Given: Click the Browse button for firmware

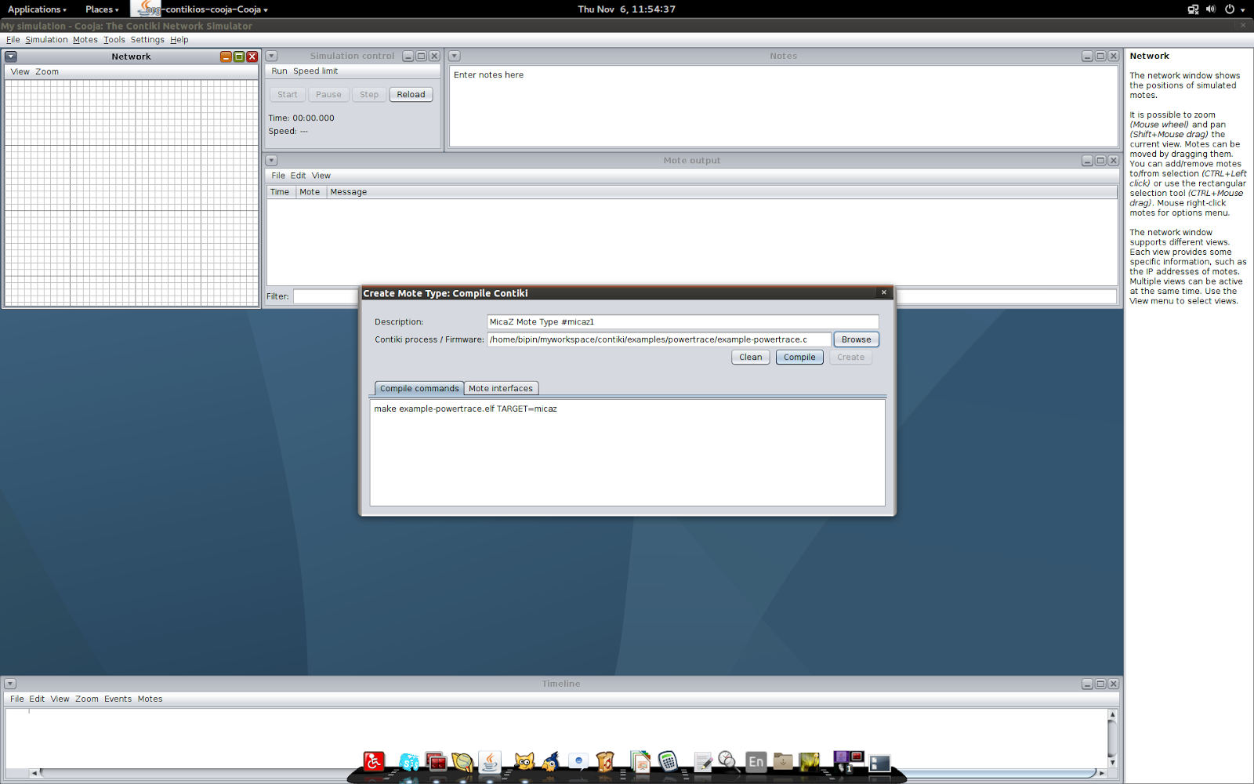Looking at the screenshot, I should [856, 339].
